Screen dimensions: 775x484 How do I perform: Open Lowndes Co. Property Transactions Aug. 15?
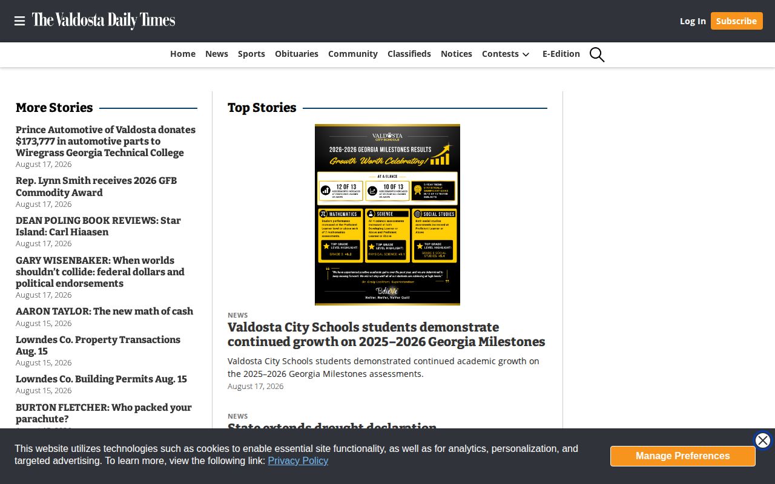pyautogui.click(x=98, y=345)
